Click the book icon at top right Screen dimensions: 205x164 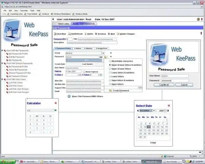pos(198,19)
